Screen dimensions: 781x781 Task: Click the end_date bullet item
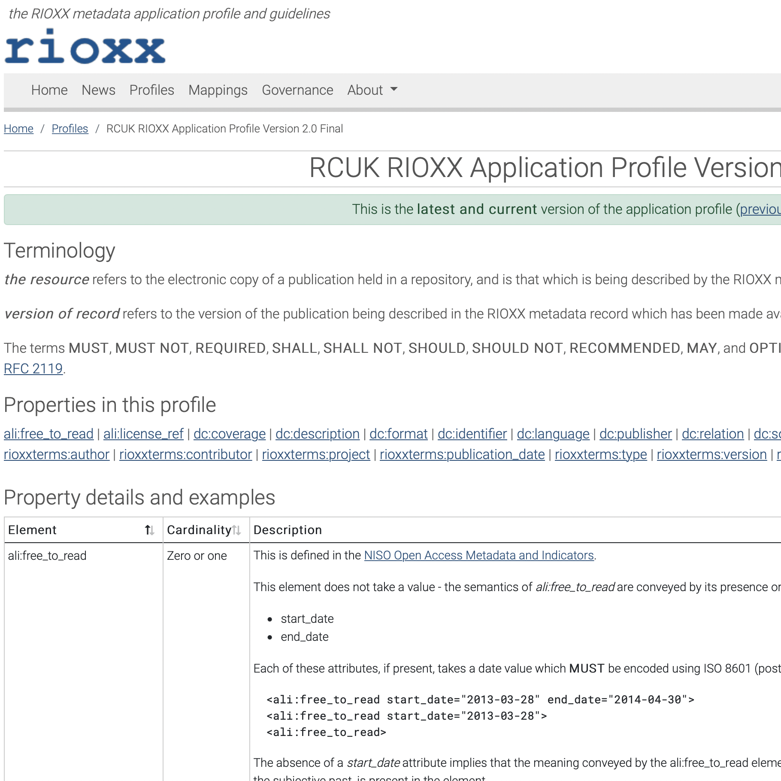[x=305, y=637]
